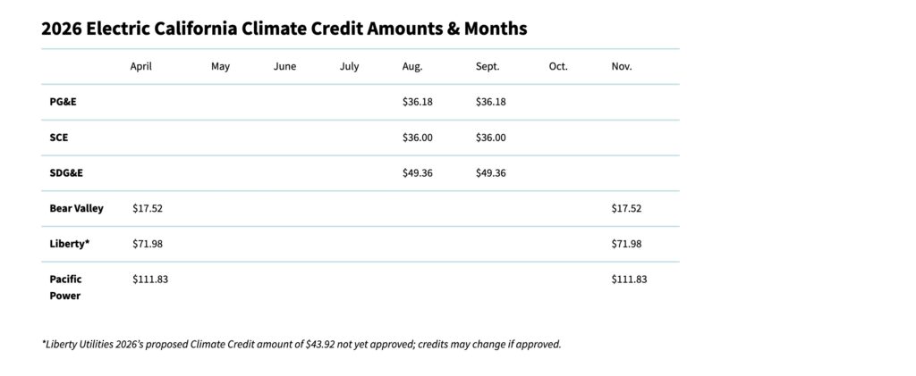Click SDG&E's September $49.36 amount
The image size is (916, 376).
point(491,173)
